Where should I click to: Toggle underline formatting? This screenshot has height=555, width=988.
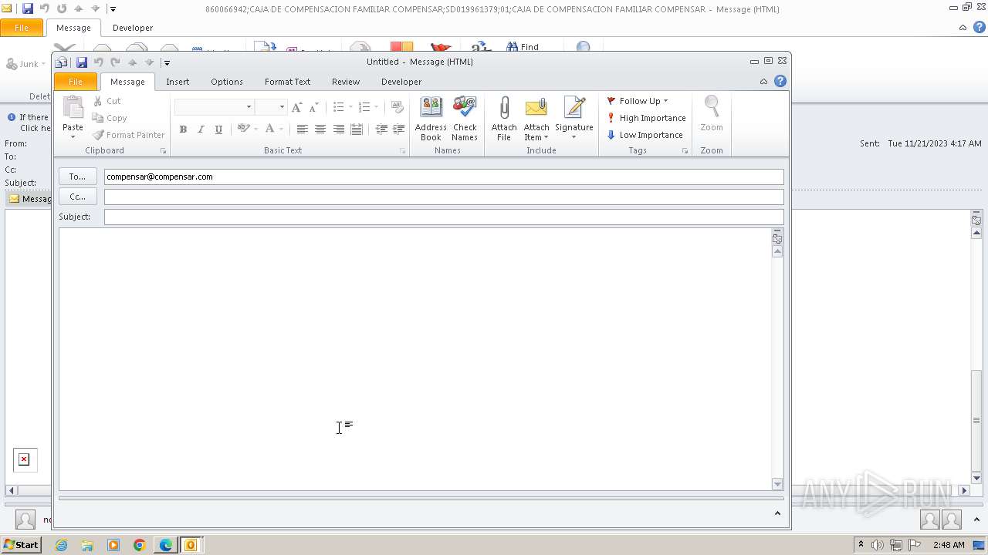point(218,129)
